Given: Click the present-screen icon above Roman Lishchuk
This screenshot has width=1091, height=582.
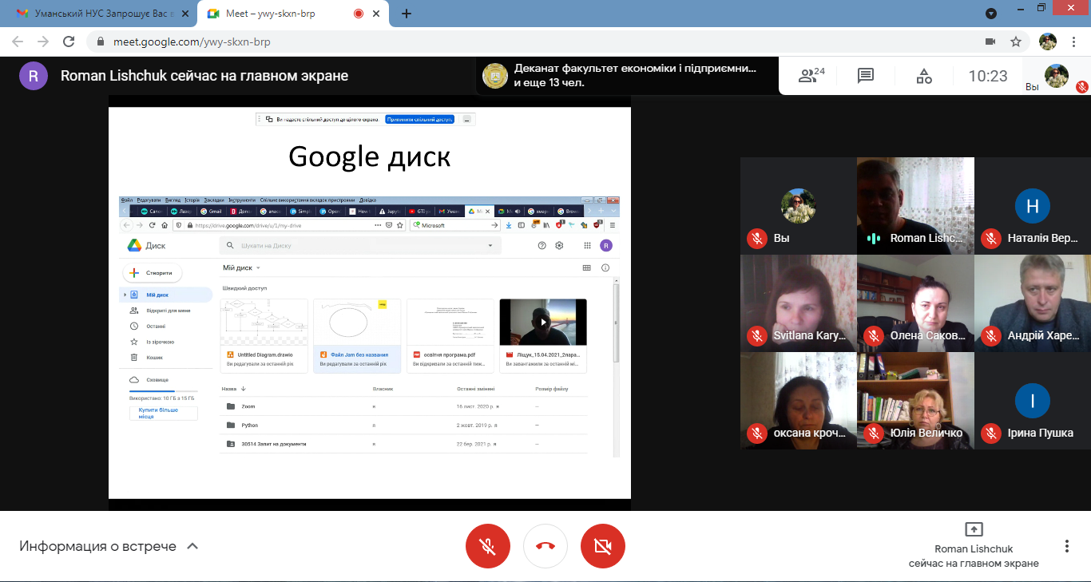Looking at the screenshot, I should point(974,529).
